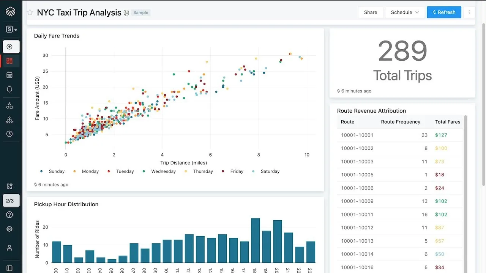Click the Sample tag label

pos(141,13)
